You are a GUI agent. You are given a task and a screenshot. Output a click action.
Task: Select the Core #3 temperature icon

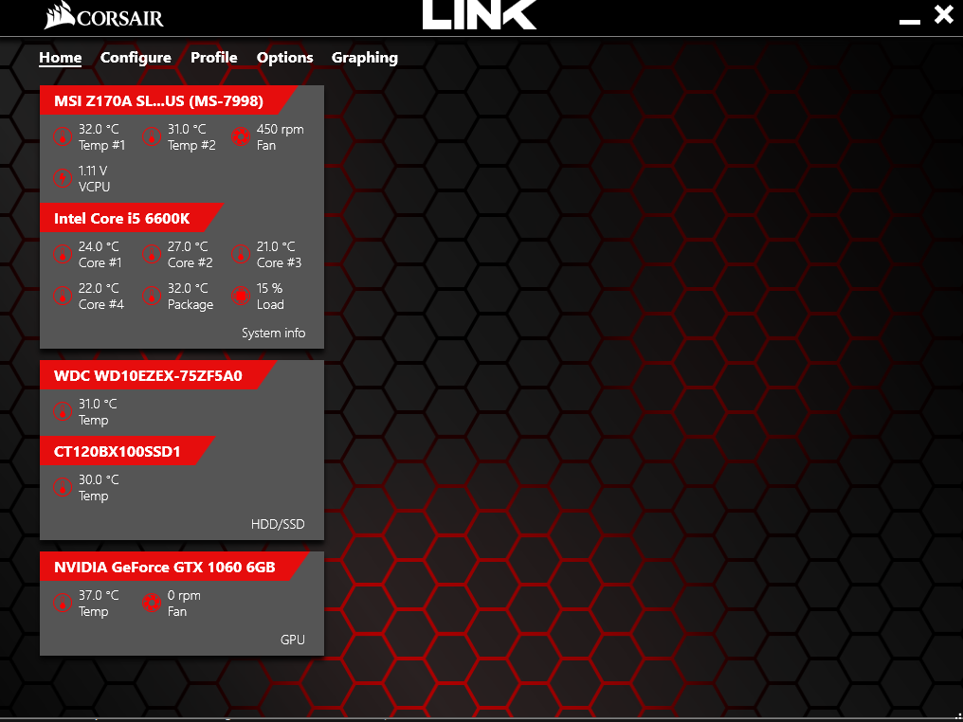click(240, 254)
